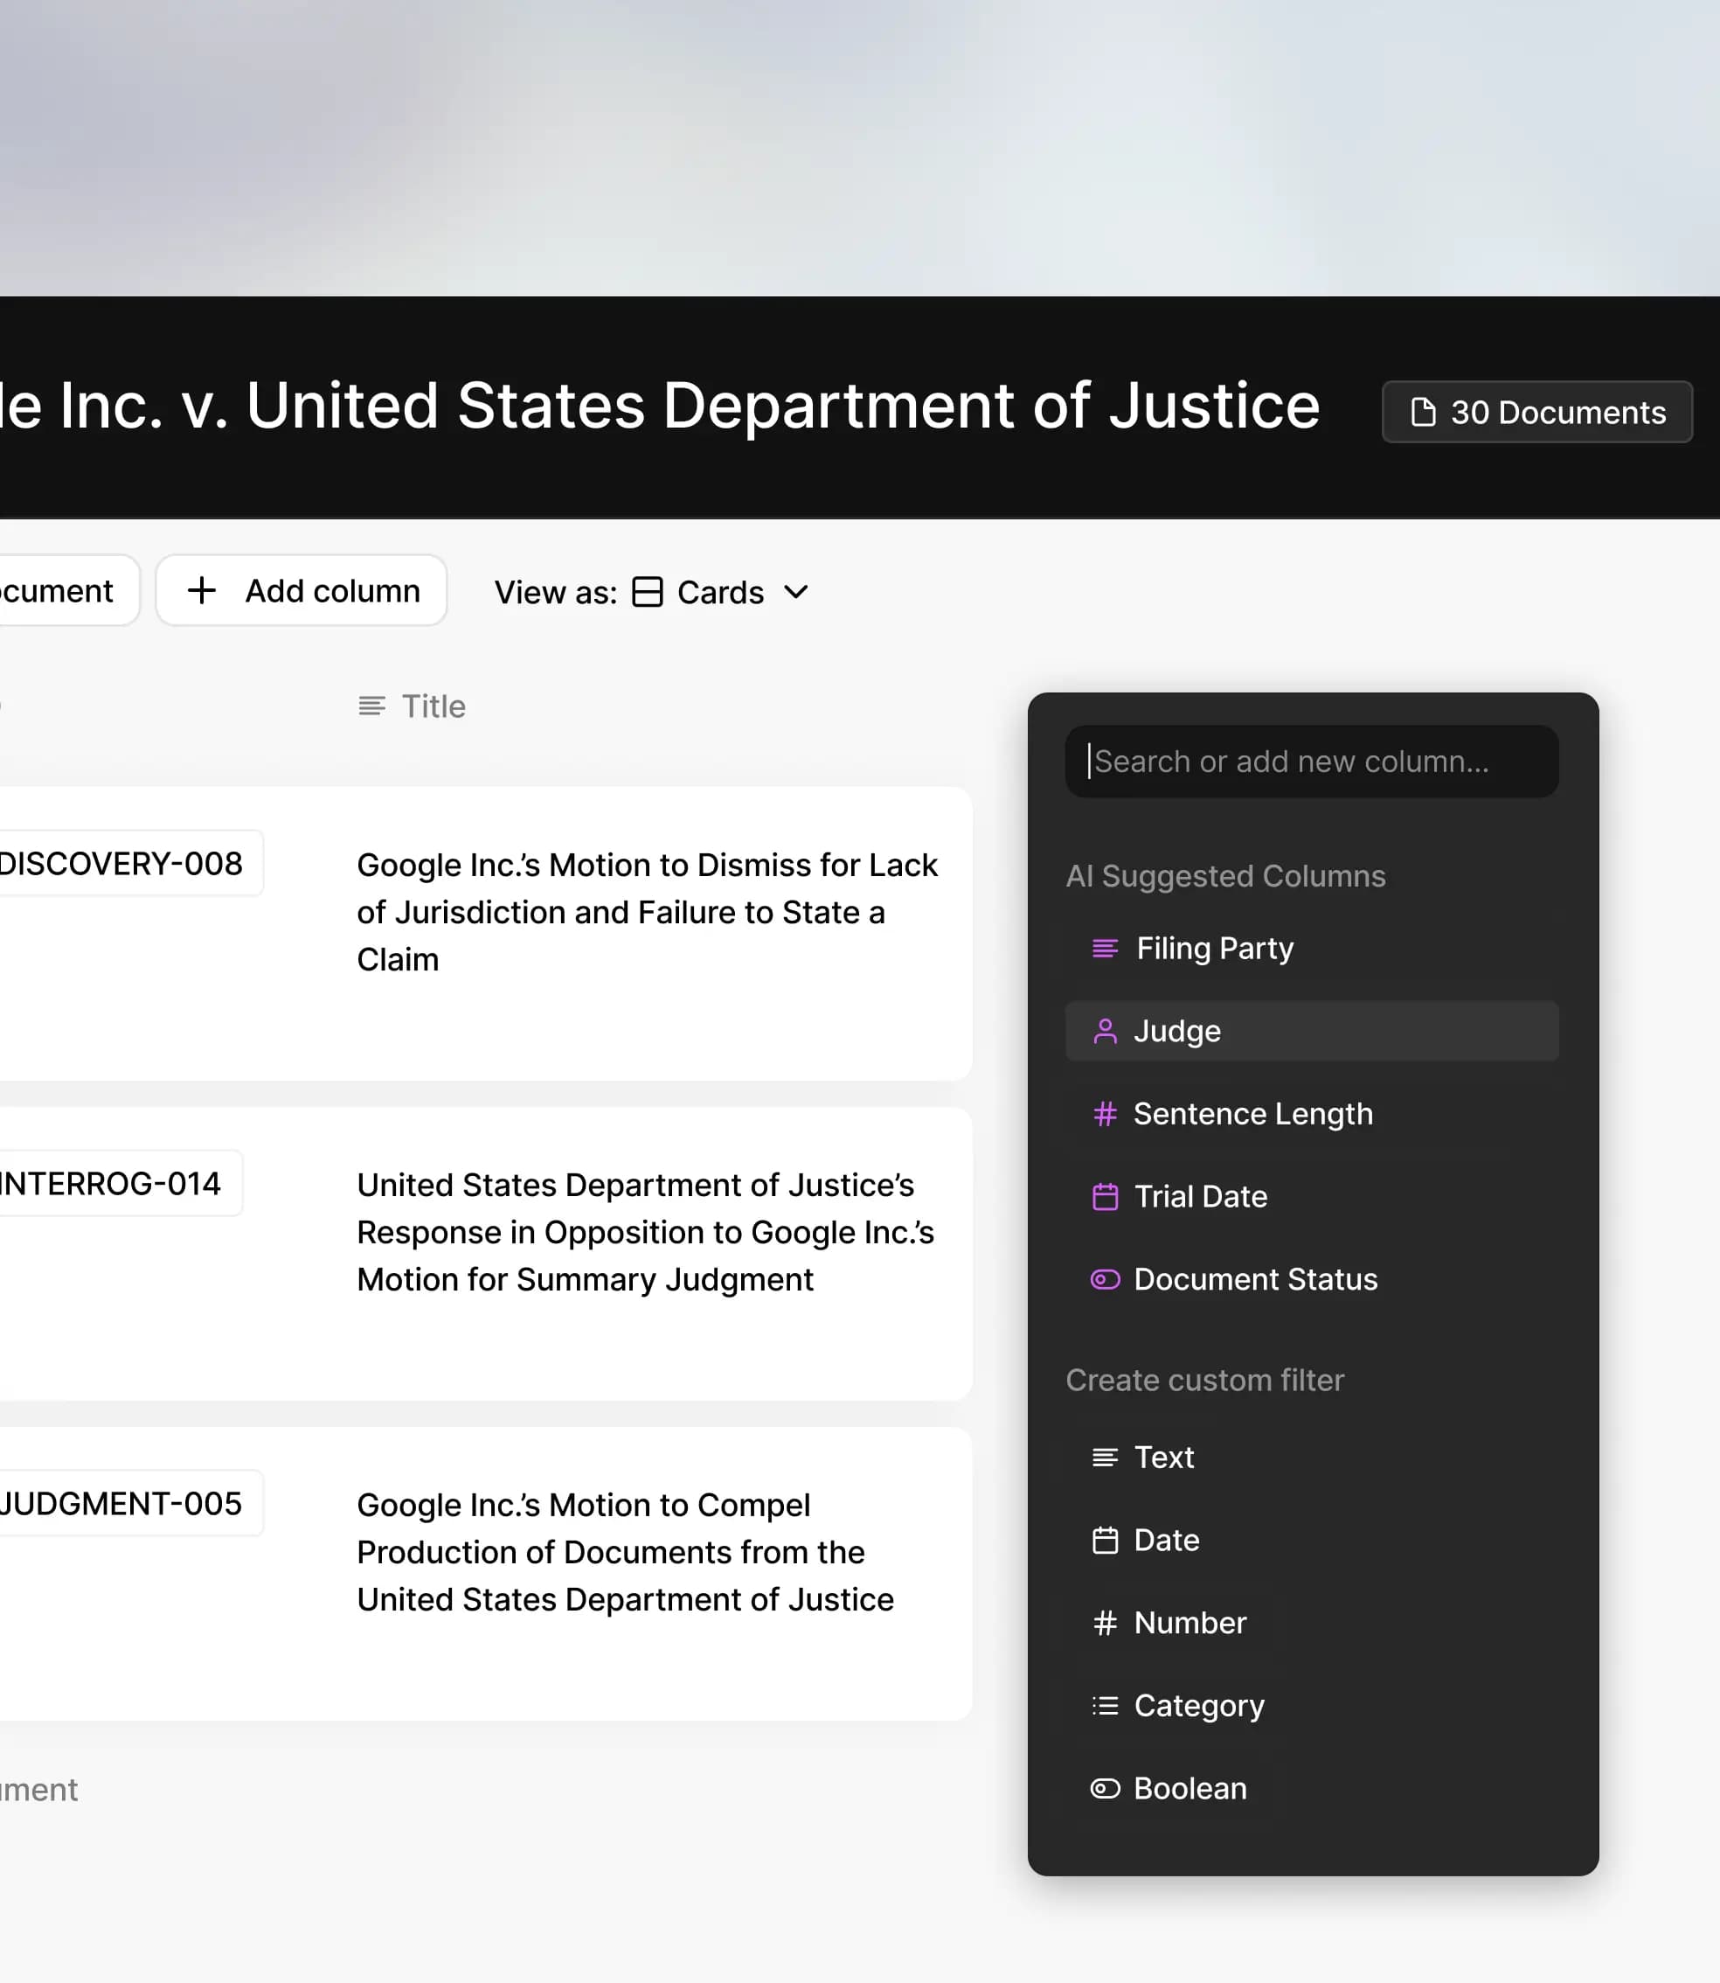Expand the View as Cards chevron
1720x1983 pixels.
(x=795, y=592)
